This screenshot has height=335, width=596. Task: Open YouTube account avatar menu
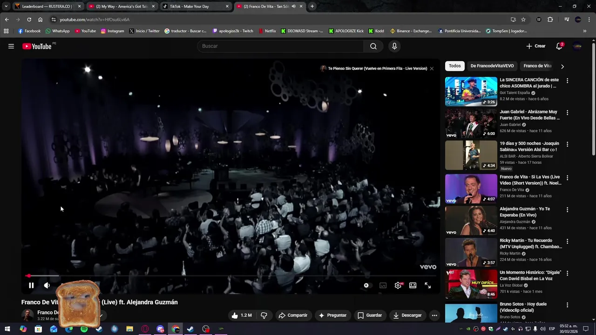(577, 46)
